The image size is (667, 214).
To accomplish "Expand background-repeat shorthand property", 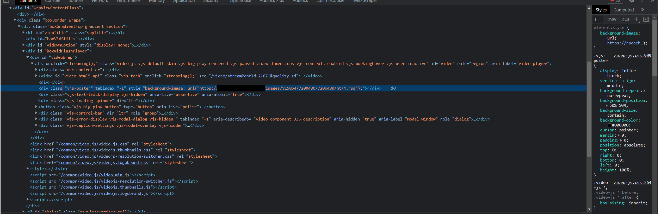I will tap(645, 91).
